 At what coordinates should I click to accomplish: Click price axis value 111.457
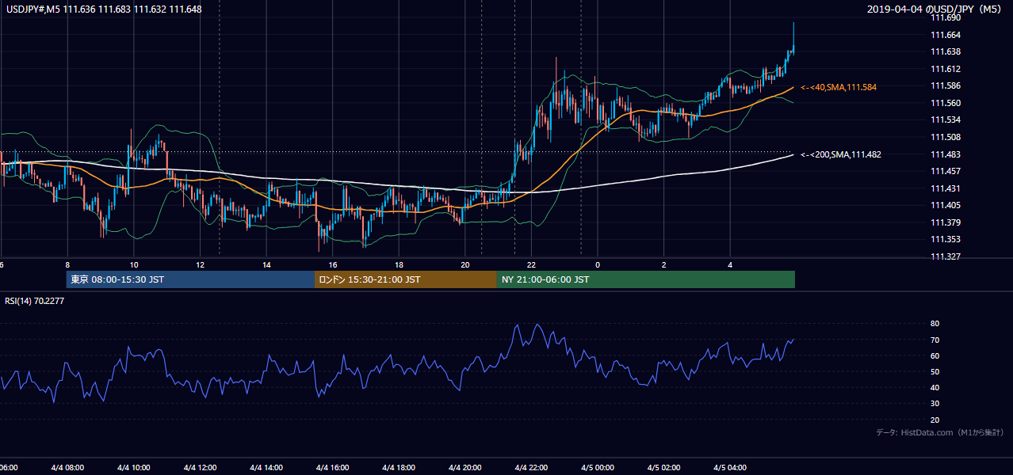click(945, 171)
